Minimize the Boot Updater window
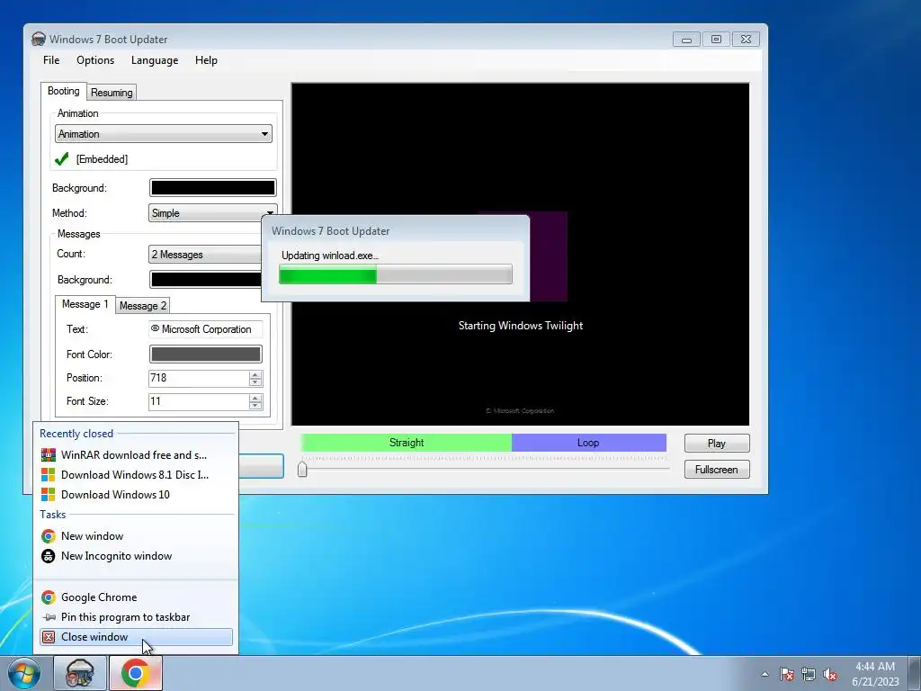Screen dimensions: 921x691 pos(686,40)
